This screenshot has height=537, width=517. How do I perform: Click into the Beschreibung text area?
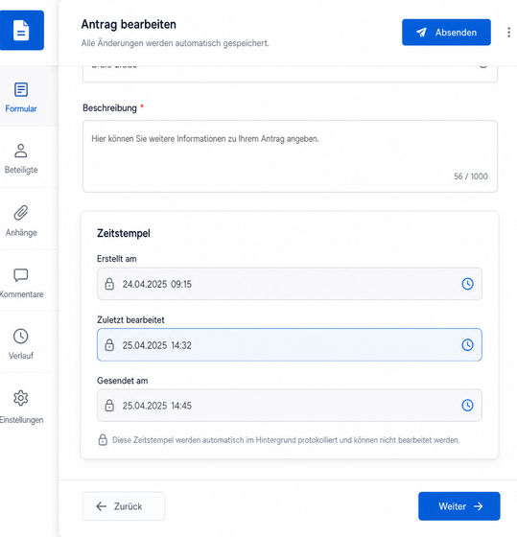(x=290, y=156)
